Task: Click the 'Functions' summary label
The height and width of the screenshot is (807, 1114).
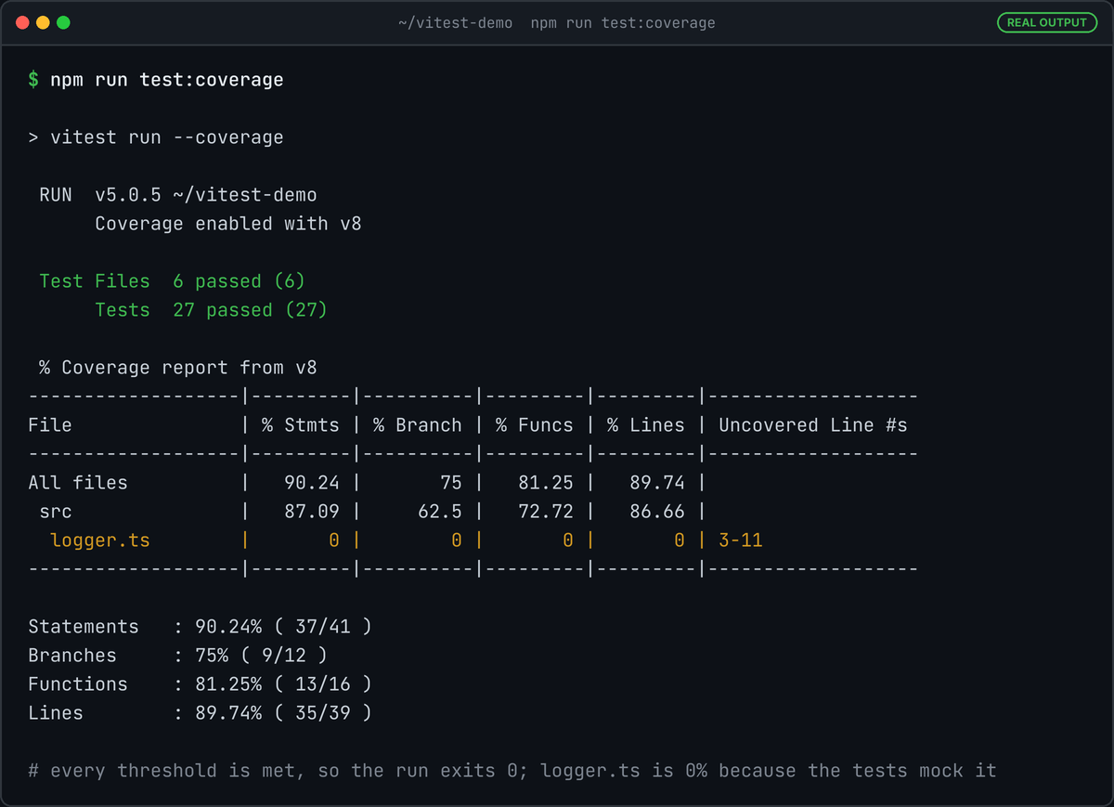Action: 78,684
